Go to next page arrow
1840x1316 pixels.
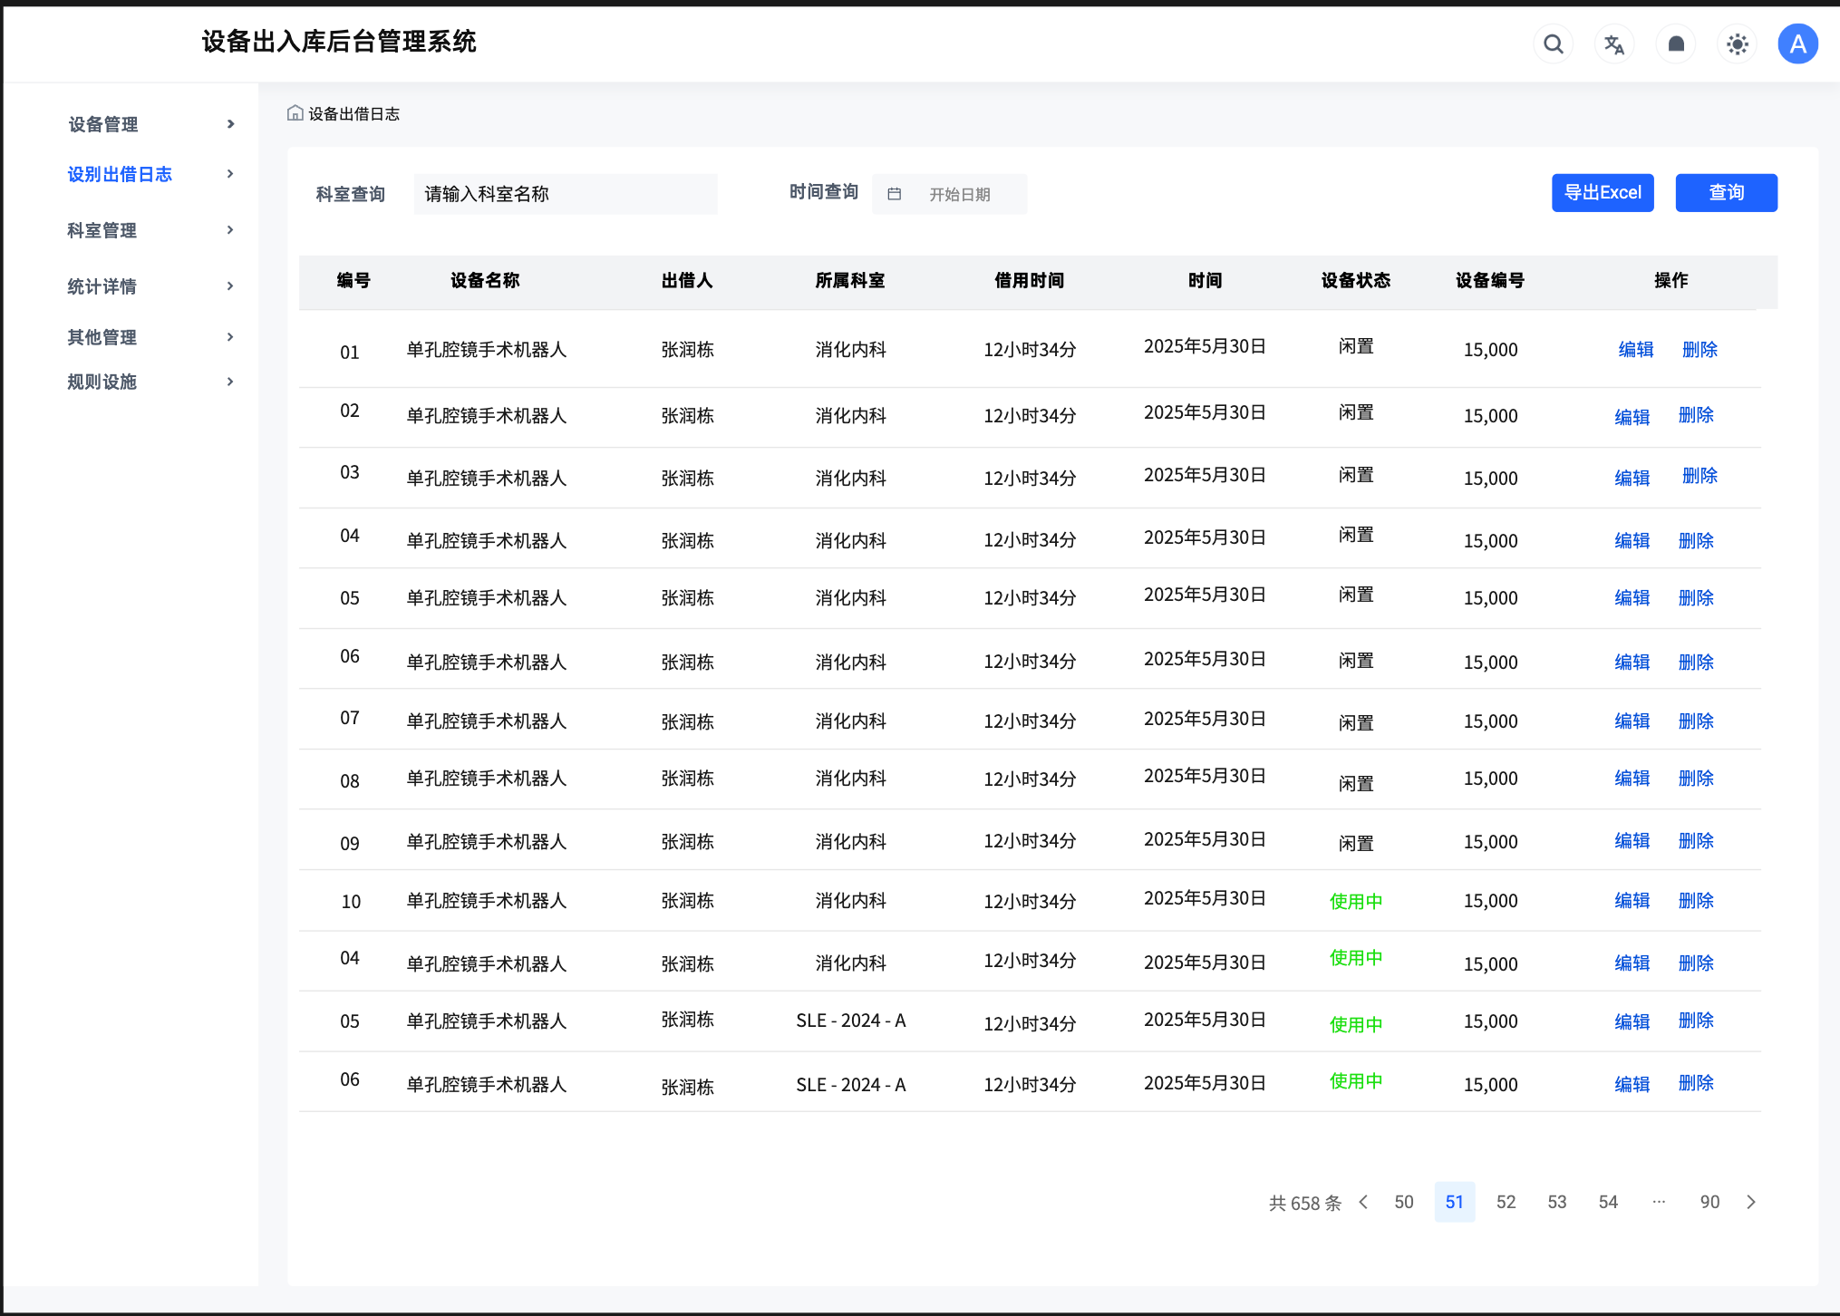(1751, 1202)
